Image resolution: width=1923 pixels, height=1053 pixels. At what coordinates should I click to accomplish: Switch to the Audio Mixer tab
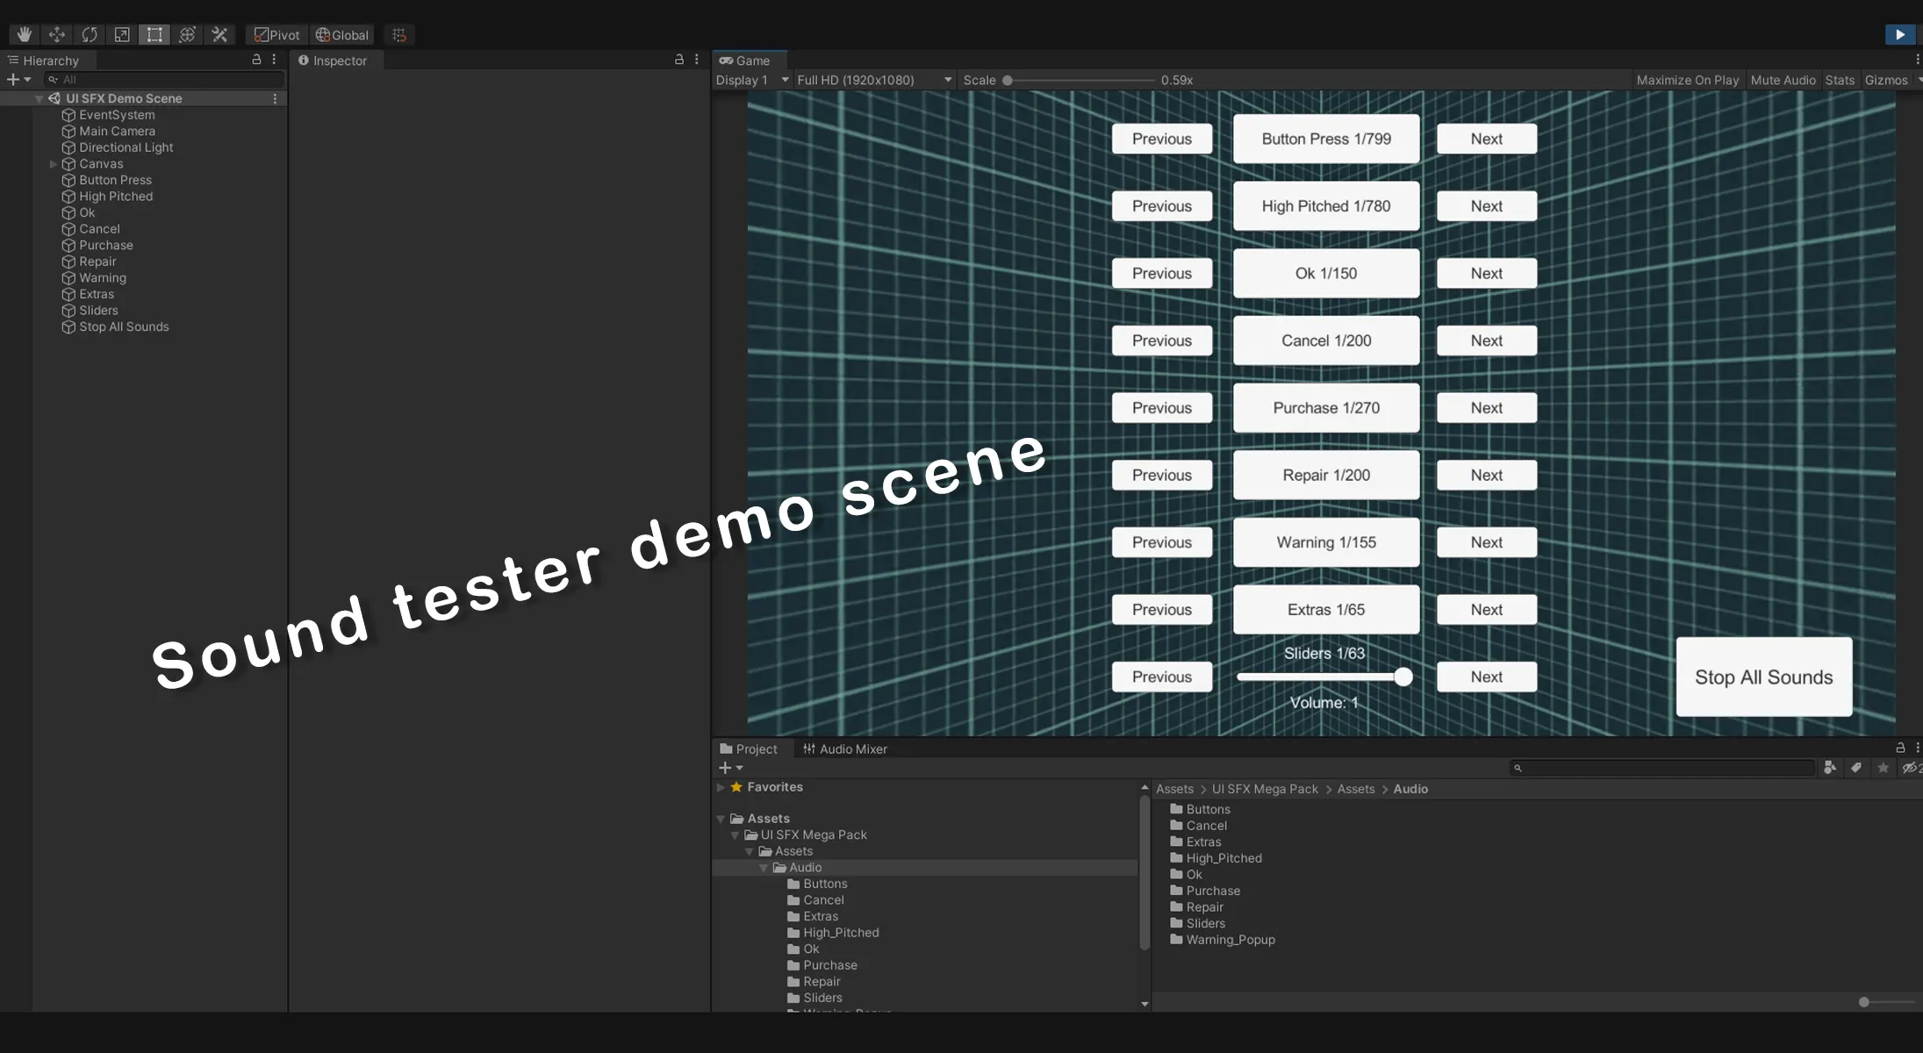(844, 749)
